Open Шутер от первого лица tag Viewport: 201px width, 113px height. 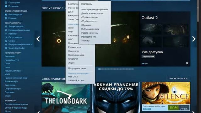pos(16,108)
